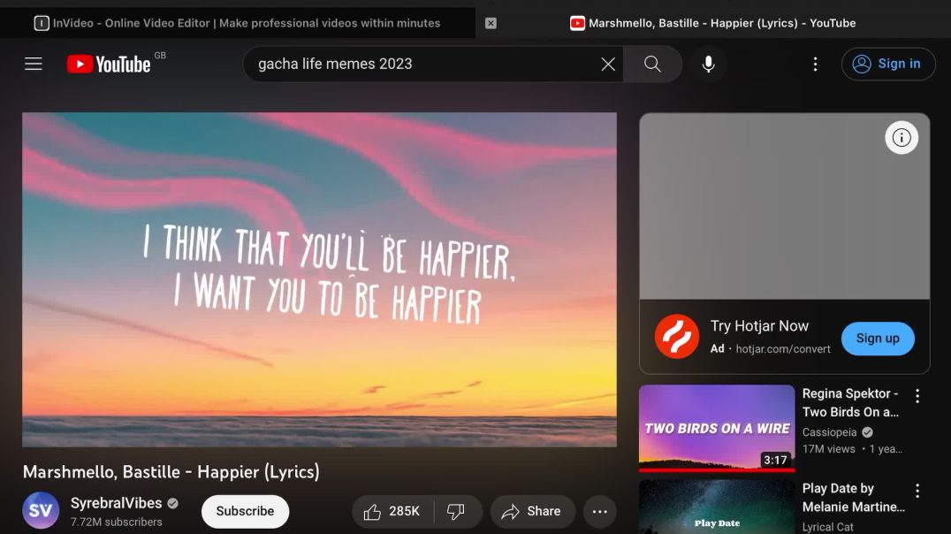Click the Sign in button
The image size is (951, 534).
point(887,64)
